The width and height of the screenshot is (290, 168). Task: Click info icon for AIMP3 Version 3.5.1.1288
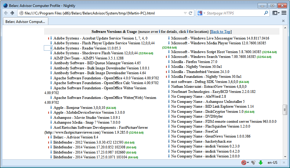click(51, 58)
